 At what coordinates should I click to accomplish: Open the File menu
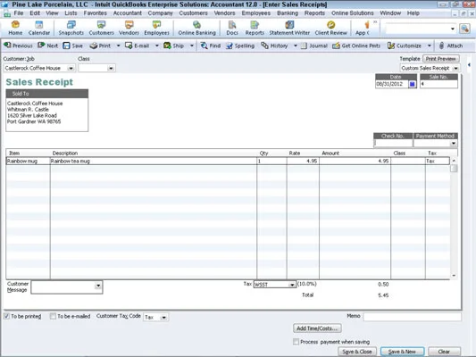[19, 13]
